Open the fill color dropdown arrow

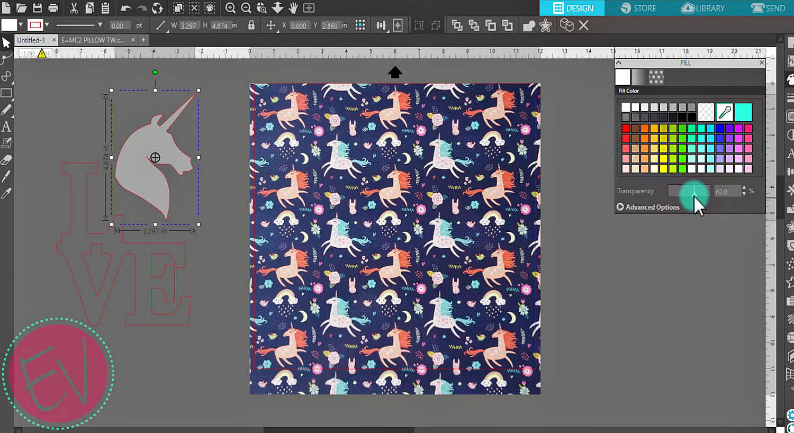pyautogui.click(x=21, y=25)
